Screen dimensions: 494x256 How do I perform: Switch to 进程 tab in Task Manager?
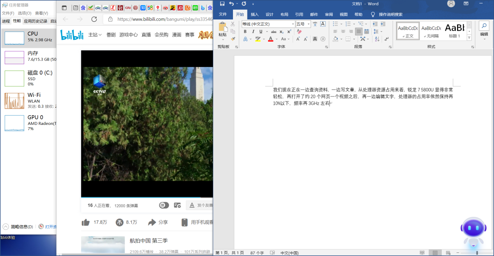pos(6,21)
